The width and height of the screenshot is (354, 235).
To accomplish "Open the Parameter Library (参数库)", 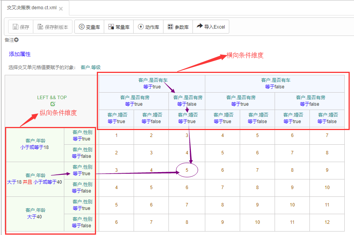I will [178, 27].
